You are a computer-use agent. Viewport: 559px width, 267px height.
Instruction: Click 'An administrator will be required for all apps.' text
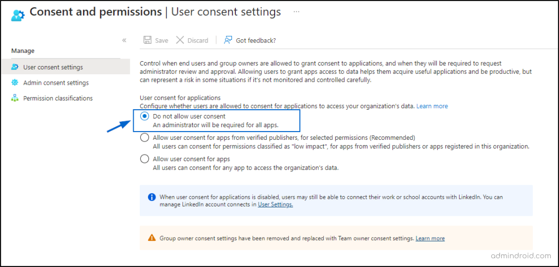click(x=216, y=125)
